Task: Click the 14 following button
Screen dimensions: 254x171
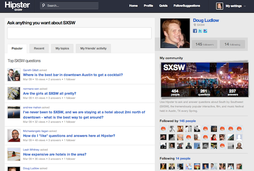Action: point(232,44)
